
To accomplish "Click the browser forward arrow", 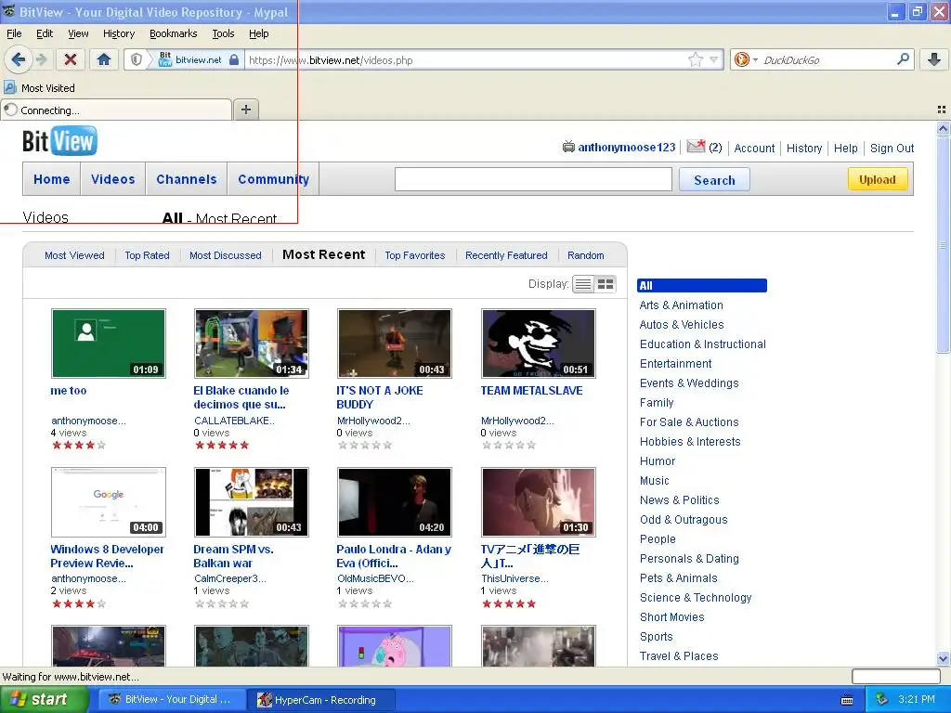I will tap(41, 59).
